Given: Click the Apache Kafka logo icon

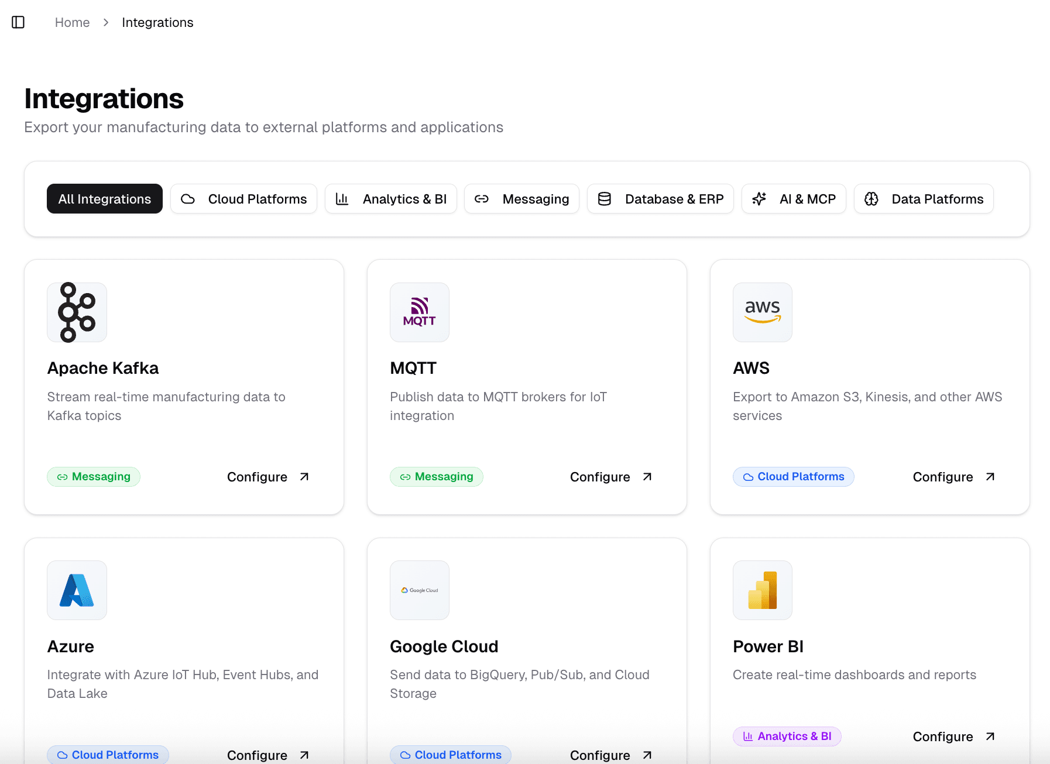Looking at the screenshot, I should tap(77, 312).
